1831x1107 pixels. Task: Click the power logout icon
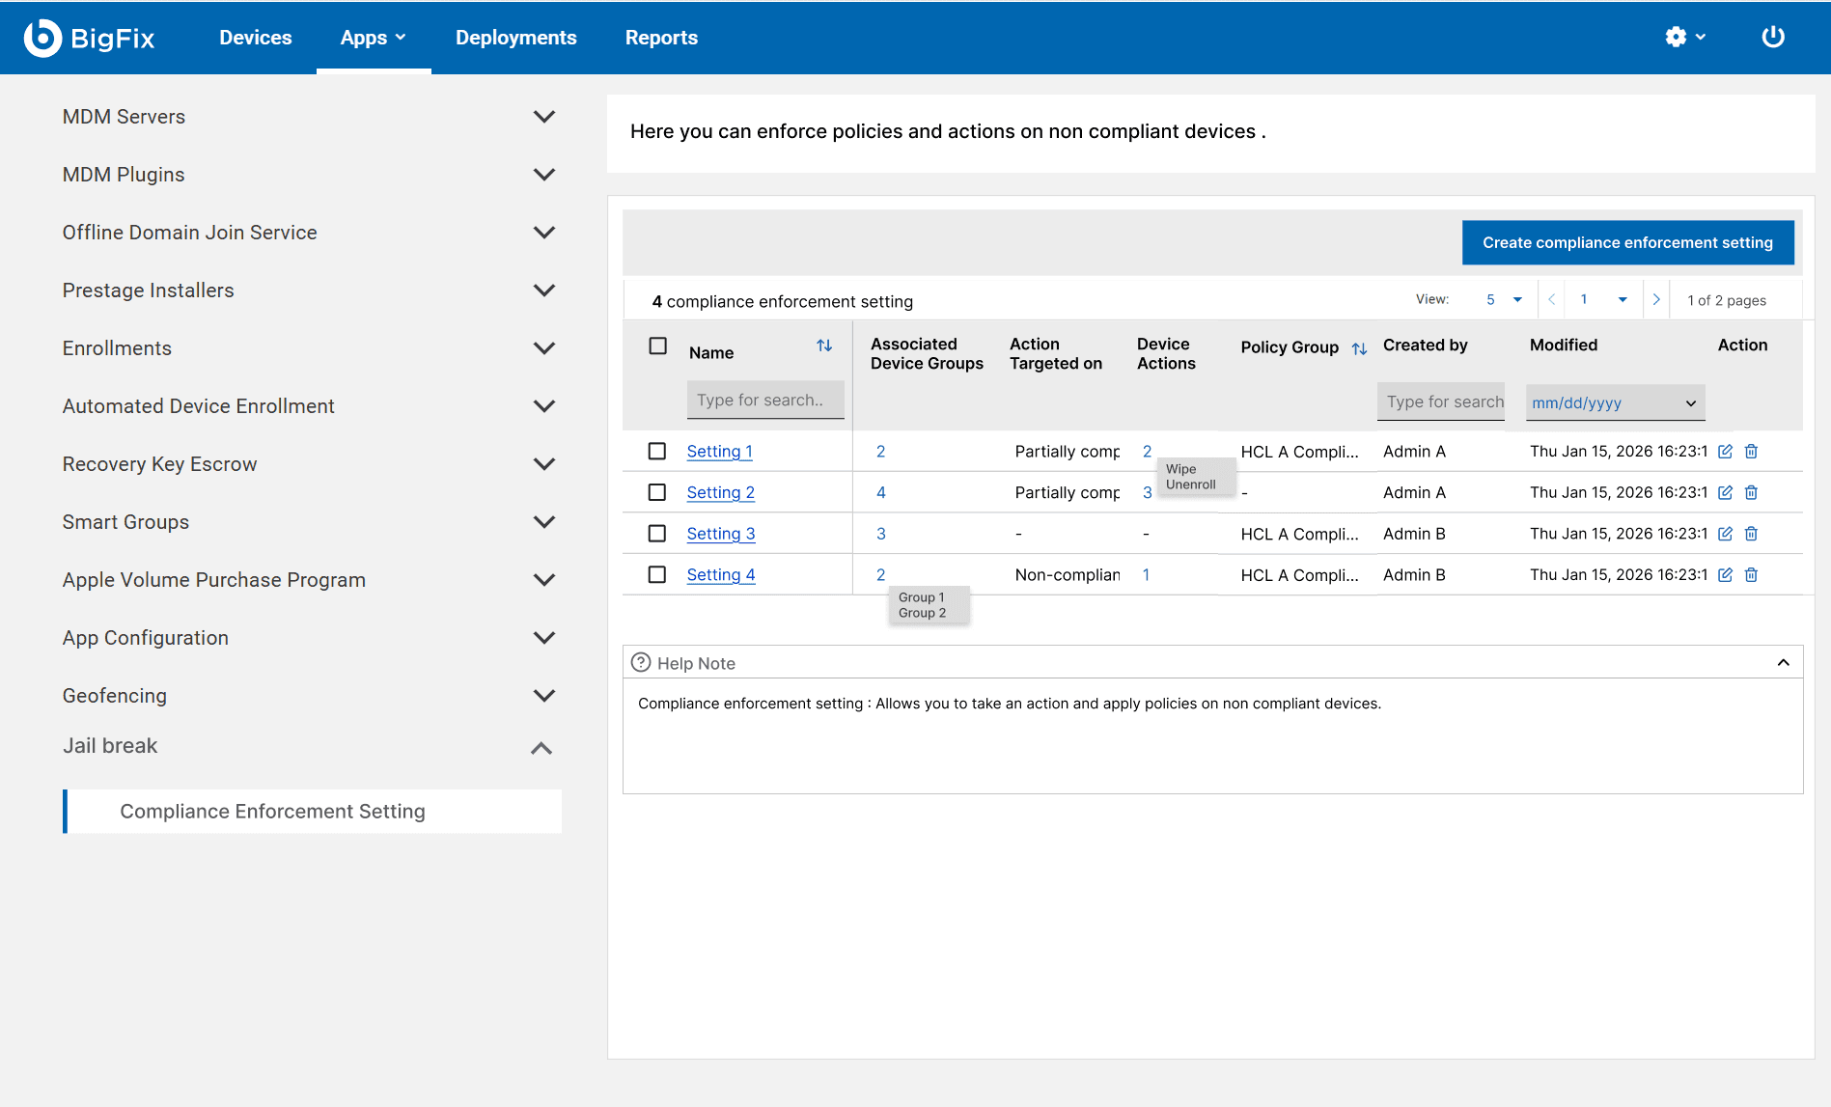pos(1773,37)
